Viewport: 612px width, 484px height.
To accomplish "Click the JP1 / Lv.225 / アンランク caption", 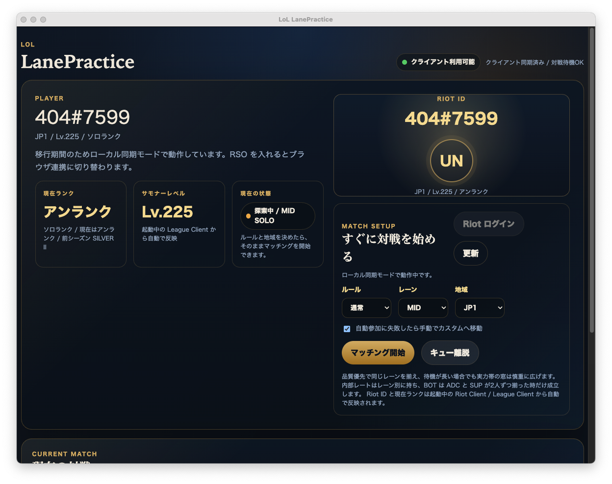I will pyautogui.click(x=451, y=192).
